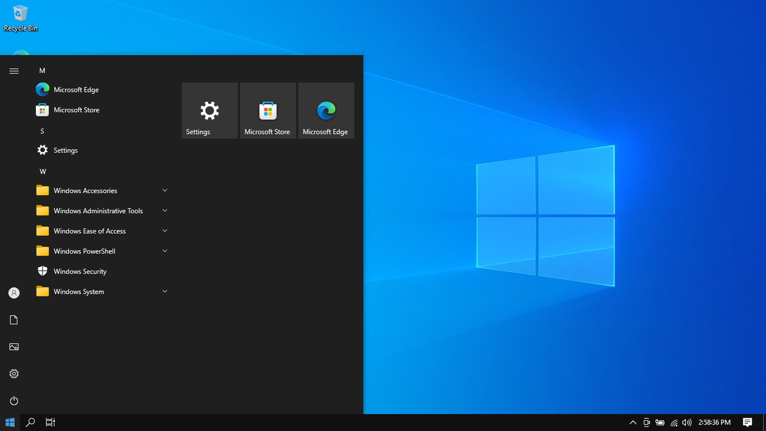
Task: Expand the Windows PowerShell folder chevron
Action: [165, 251]
